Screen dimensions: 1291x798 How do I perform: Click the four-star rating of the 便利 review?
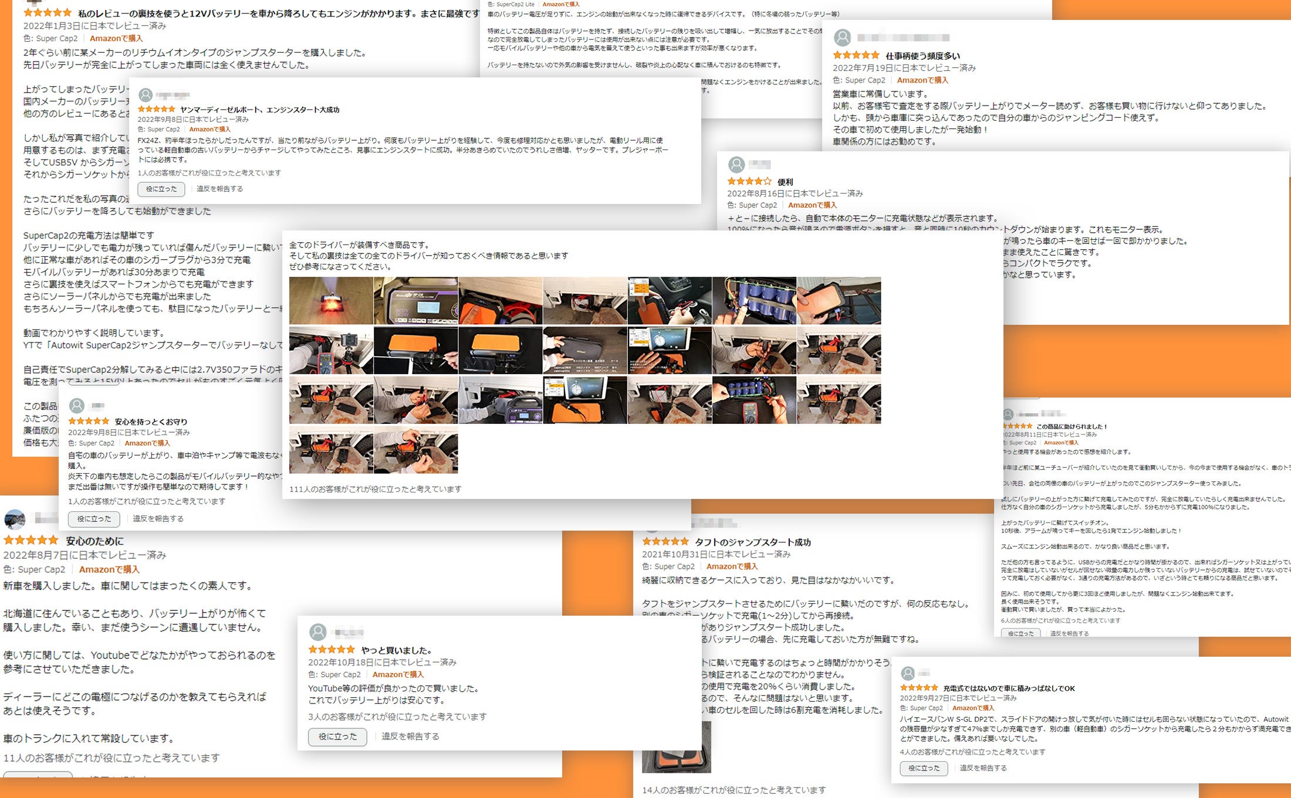[749, 182]
